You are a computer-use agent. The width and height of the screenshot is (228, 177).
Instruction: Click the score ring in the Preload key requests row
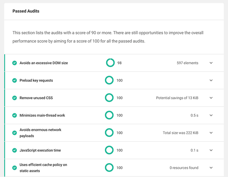pyautogui.click(x=109, y=81)
